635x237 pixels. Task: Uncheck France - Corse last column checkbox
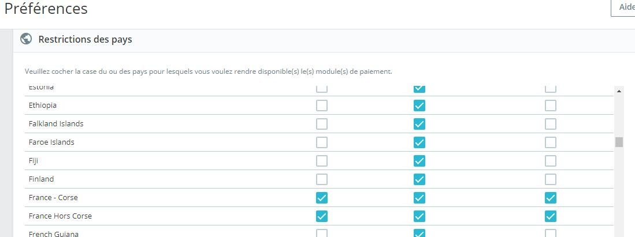pos(551,198)
